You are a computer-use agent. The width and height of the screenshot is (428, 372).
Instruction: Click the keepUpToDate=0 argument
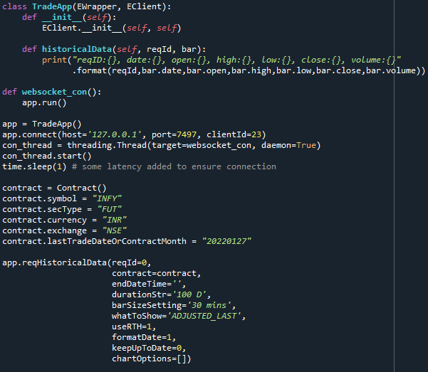(147, 348)
